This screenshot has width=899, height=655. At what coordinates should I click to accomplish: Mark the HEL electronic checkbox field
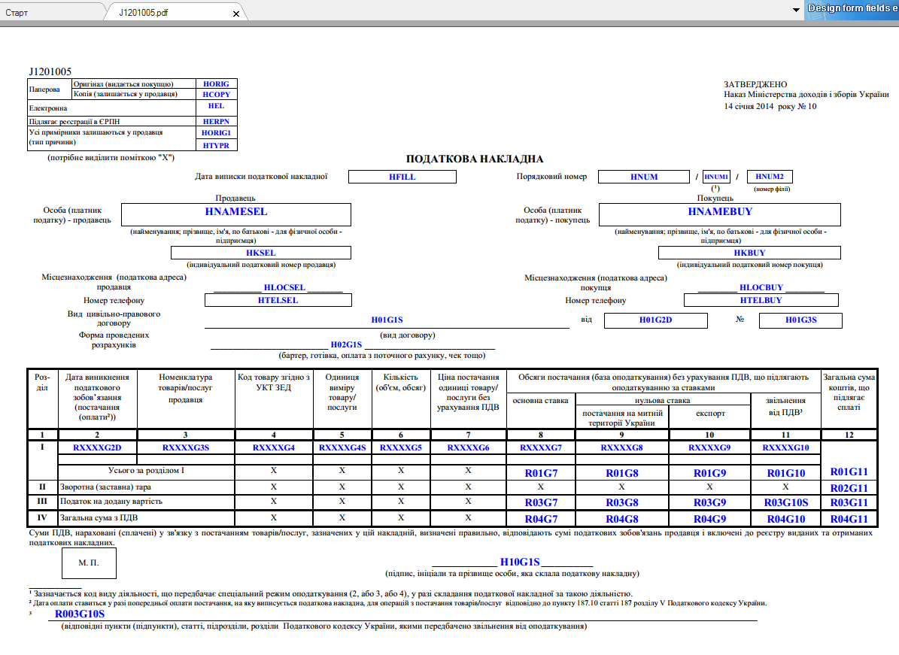[x=215, y=107]
